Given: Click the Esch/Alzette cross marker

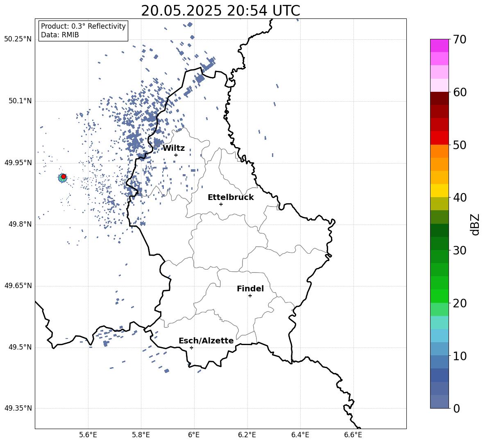Looking at the screenshot, I should 191,348.
